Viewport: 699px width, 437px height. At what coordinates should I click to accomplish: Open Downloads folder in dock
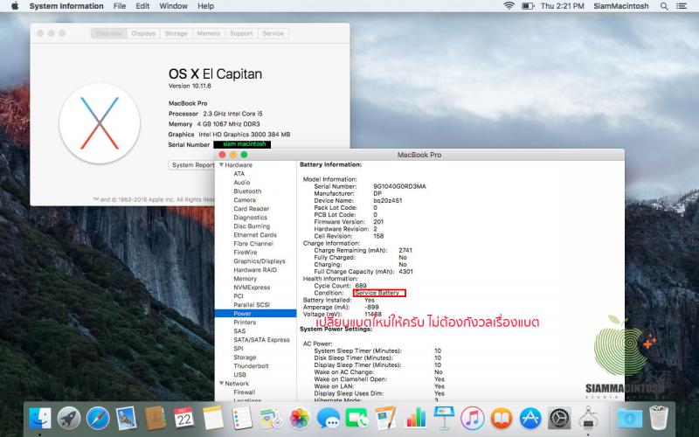[629, 419]
